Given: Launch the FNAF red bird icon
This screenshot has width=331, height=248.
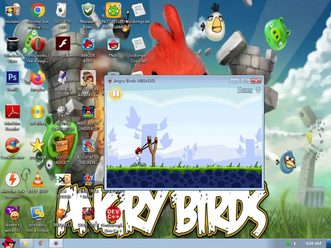Looking at the screenshot, I should click(113, 44).
